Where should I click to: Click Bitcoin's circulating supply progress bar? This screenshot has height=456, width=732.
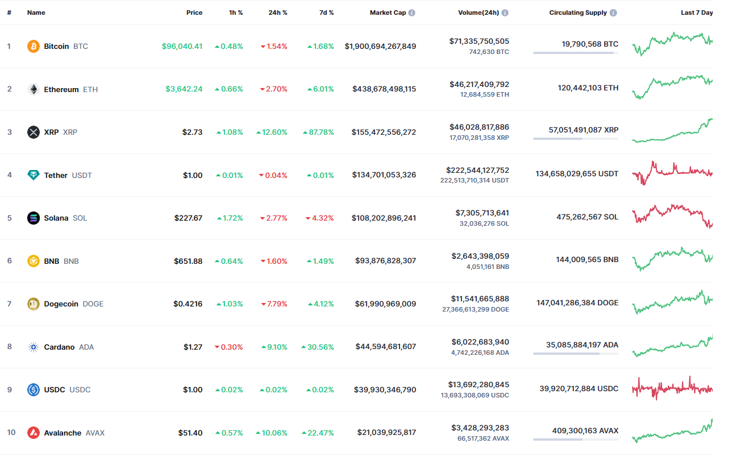[576, 53]
